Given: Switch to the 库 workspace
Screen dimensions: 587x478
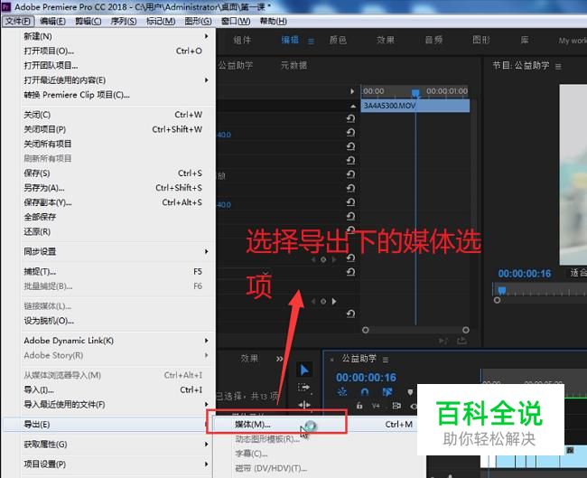Looking at the screenshot, I should click(525, 40).
